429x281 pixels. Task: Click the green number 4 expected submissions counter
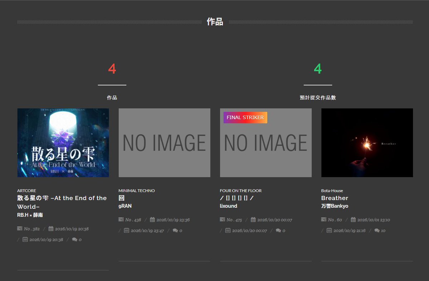[x=318, y=69]
